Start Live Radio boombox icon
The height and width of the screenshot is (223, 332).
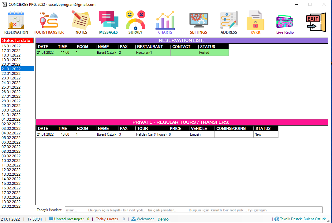[x=285, y=22]
